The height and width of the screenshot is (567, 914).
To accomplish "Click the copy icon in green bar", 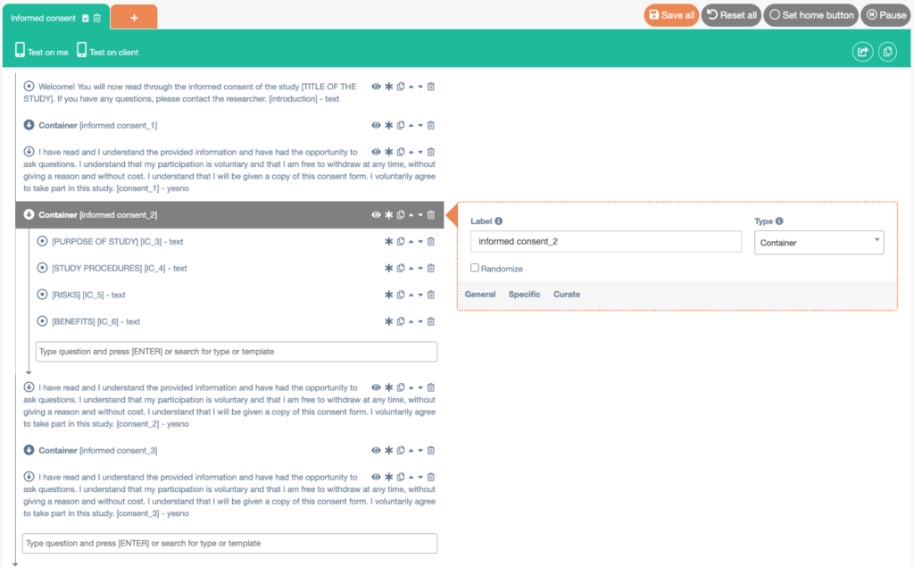I will pos(887,52).
